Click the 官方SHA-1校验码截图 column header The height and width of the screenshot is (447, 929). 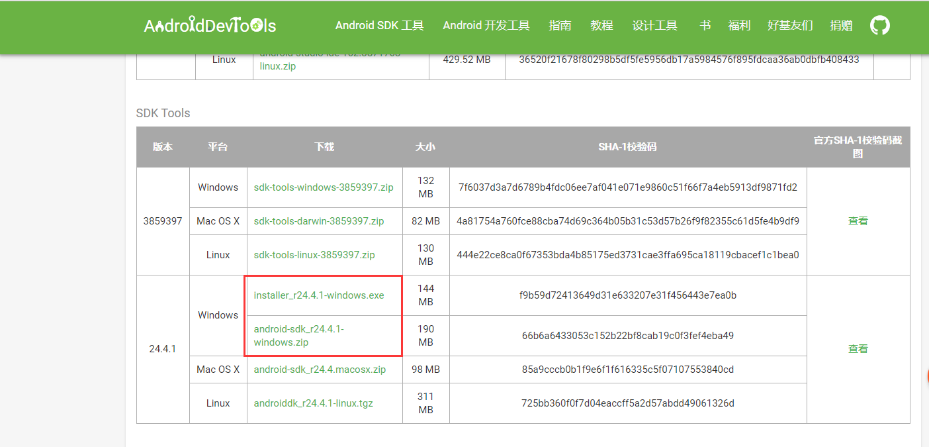click(x=858, y=147)
